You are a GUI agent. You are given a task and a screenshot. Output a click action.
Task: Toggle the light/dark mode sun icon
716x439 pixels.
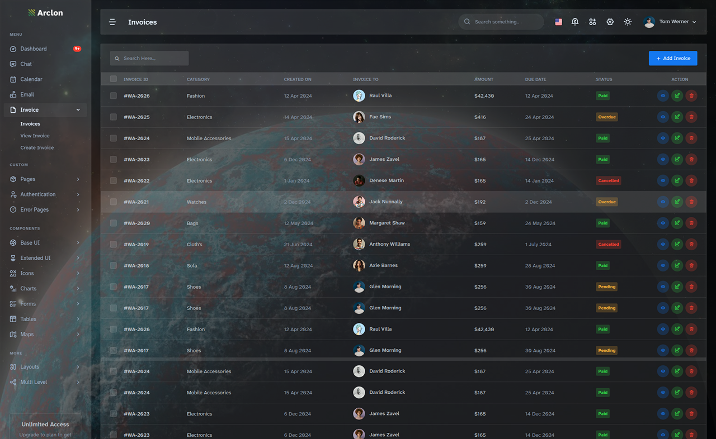pos(628,22)
